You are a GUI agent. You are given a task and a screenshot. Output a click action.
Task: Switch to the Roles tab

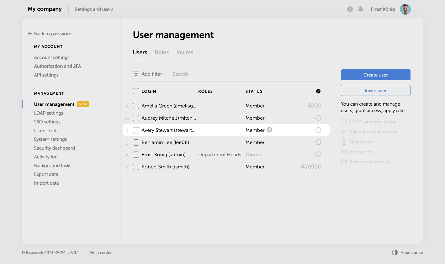[x=162, y=52]
